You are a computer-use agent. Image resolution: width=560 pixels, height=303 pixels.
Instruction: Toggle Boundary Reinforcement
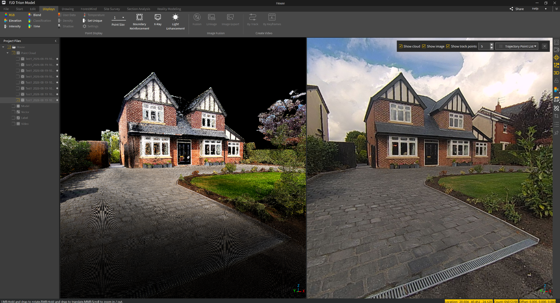point(139,22)
